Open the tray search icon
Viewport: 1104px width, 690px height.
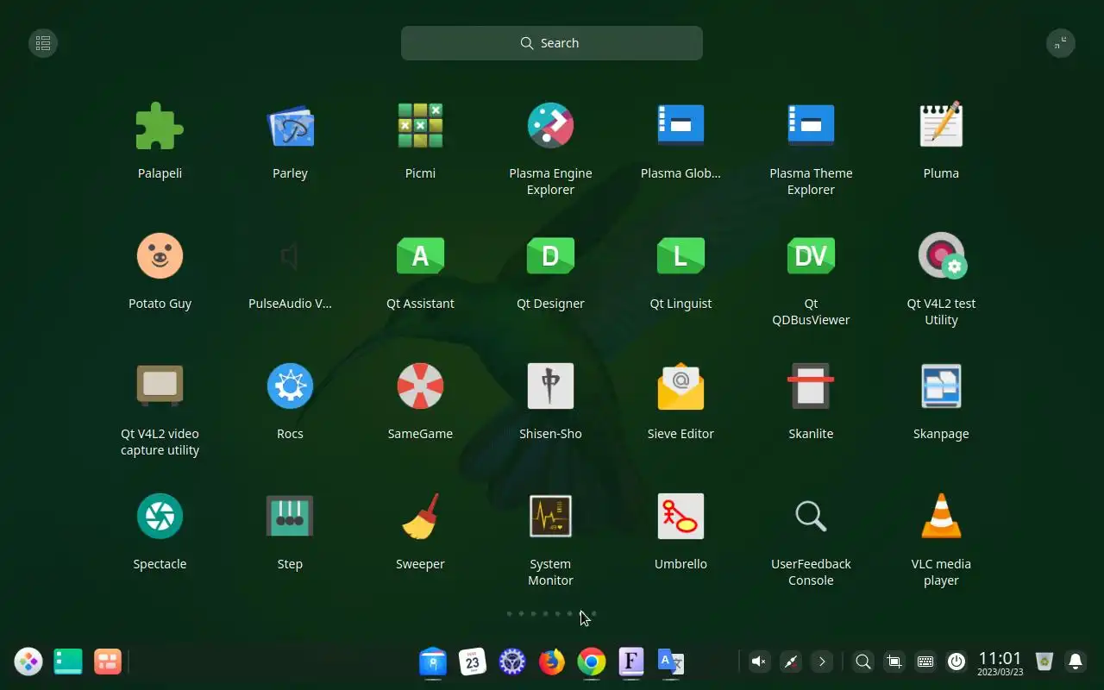pos(862,662)
